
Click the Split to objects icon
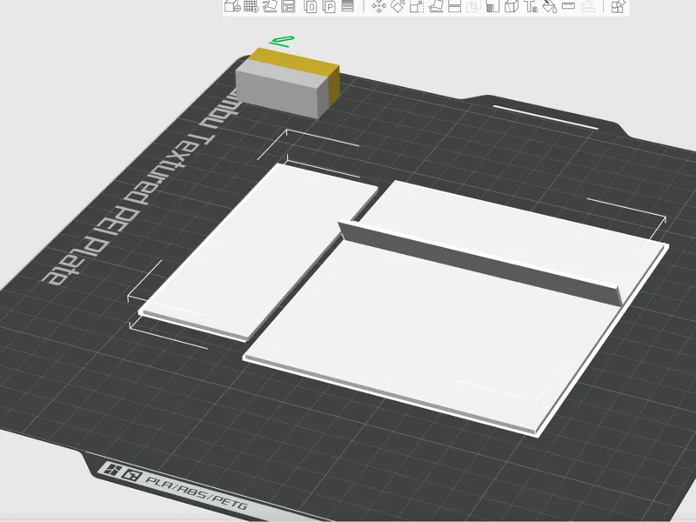[311, 6]
